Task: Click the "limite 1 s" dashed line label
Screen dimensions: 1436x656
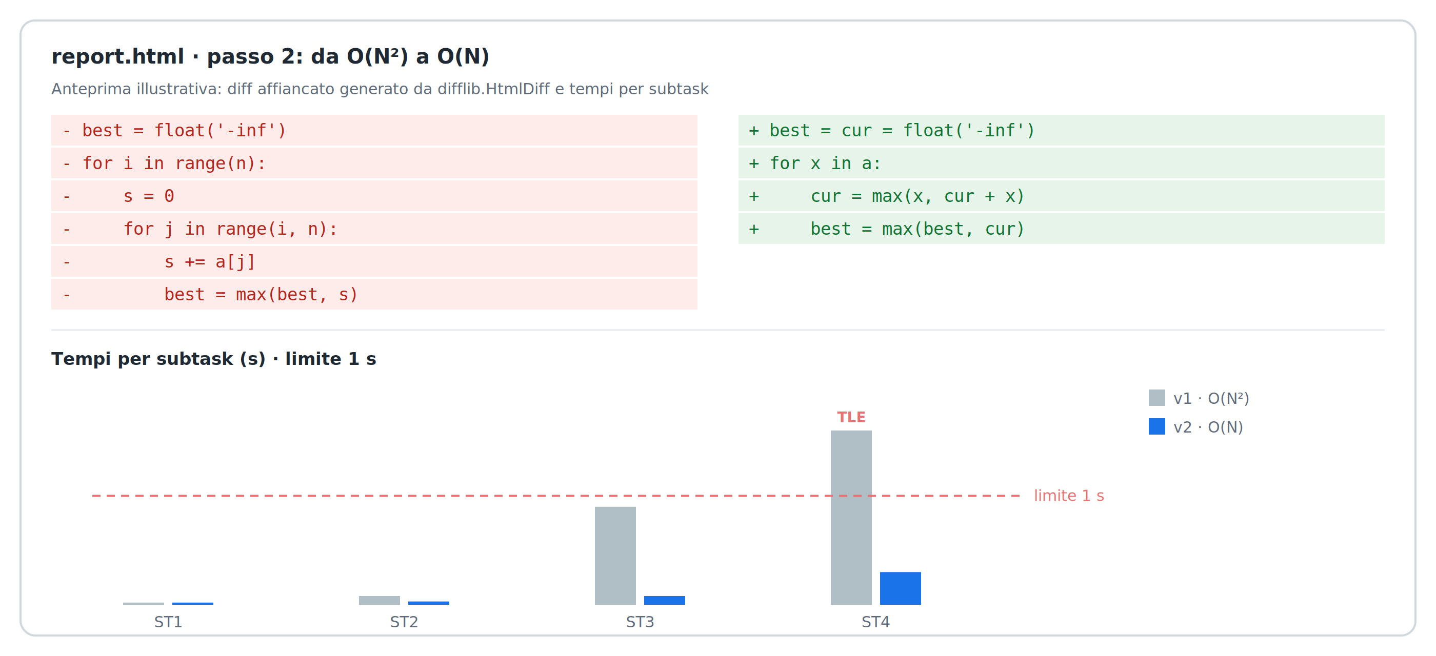Action: [x=1069, y=496]
